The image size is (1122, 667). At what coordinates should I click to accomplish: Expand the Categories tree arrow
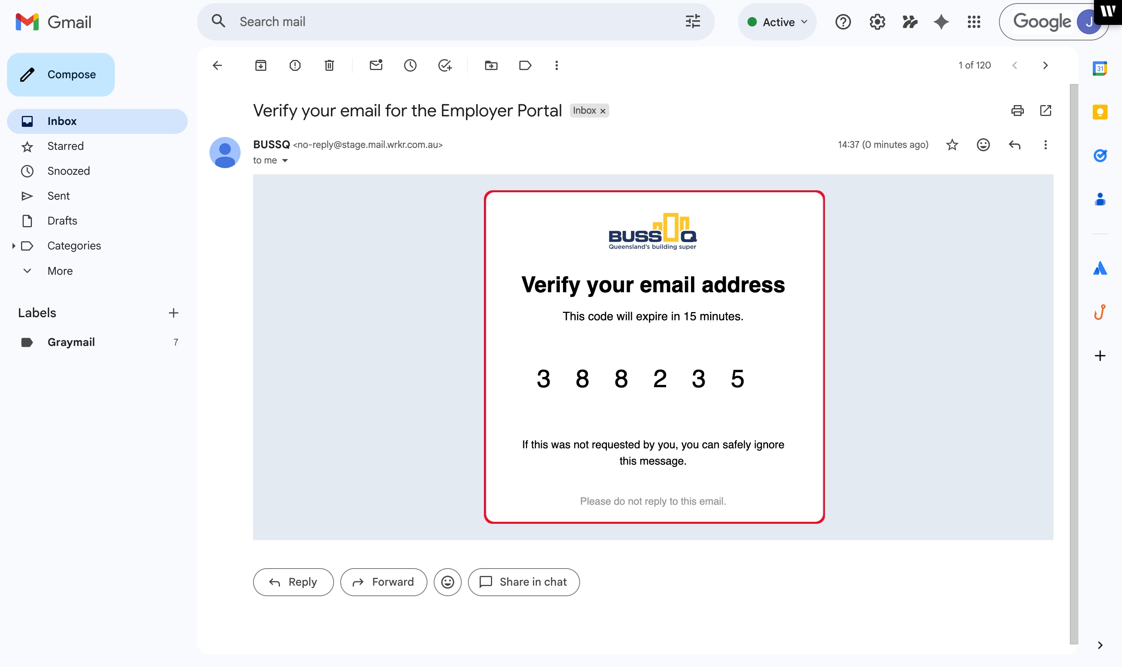tap(14, 246)
